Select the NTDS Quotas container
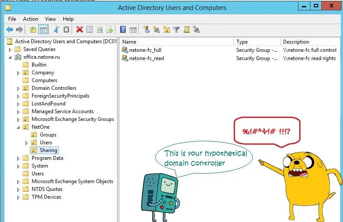The width and height of the screenshot is (343, 222). [47, 189]
